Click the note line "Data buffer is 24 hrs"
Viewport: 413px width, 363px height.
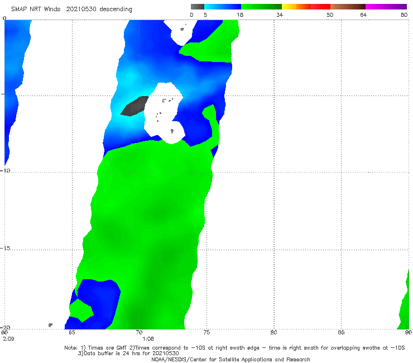click(128, 354)
